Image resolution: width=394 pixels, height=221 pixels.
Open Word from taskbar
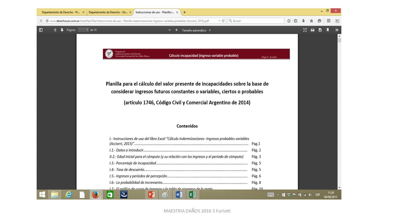pyautogui.click(x=179, y=195)
